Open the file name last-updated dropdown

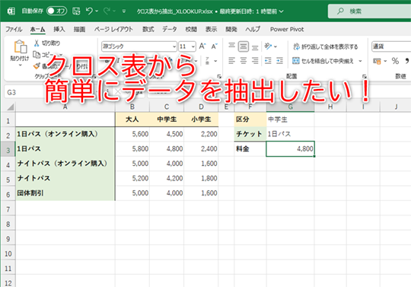point(282,11)
